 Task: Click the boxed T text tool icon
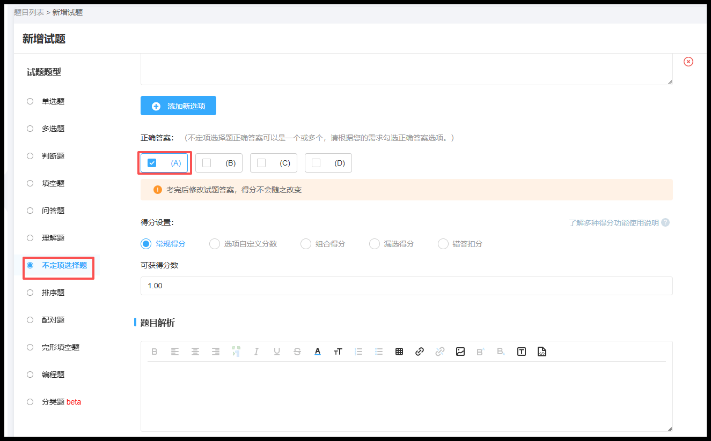(x=522, y=352)
